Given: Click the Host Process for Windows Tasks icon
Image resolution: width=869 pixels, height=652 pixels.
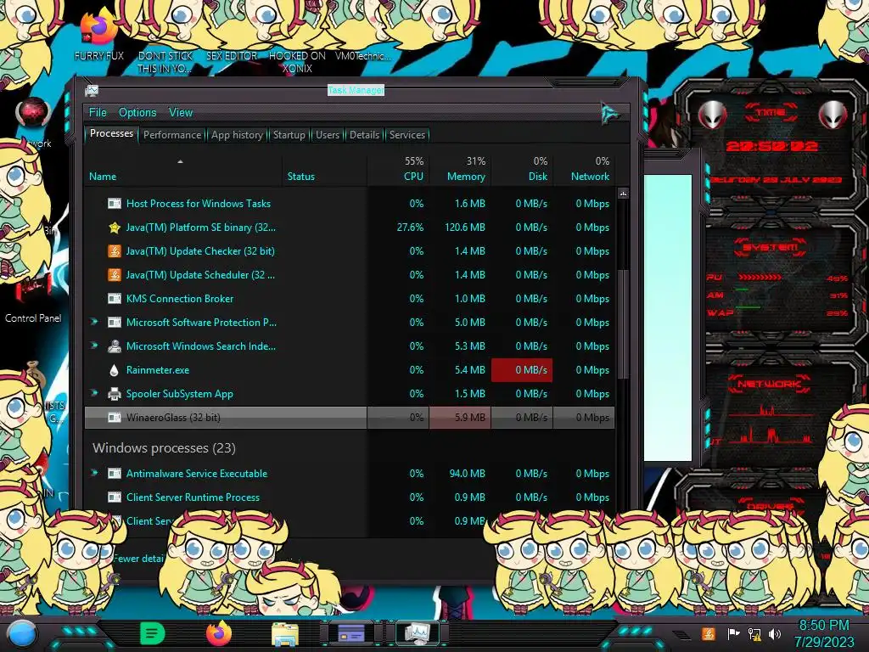Looking at the screenshot, I should [x=115, y=204].
